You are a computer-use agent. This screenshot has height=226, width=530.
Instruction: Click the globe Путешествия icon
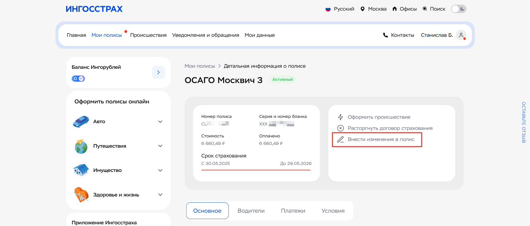coord(81,146)
